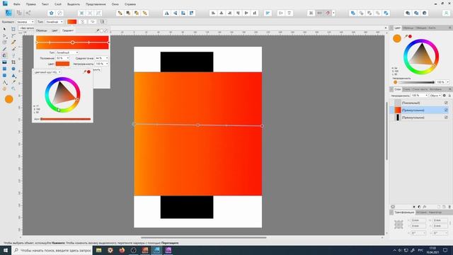The image size is (453, 255).
Task: Open the Layers opacity percentage dropdown
Action: (x=419, y=96)
